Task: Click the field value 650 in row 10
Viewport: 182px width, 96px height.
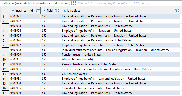Action: (50, 59)
